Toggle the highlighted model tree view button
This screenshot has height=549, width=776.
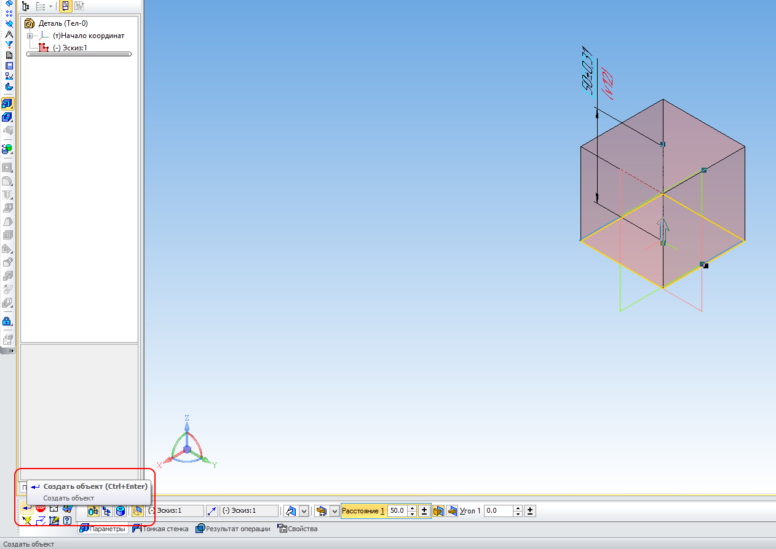tap(65, 6)
